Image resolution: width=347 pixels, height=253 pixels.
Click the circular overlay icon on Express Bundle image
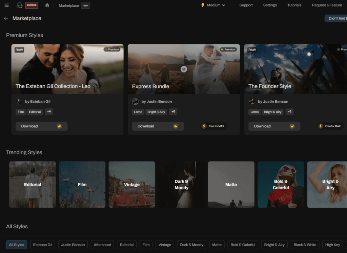[184, 69]
